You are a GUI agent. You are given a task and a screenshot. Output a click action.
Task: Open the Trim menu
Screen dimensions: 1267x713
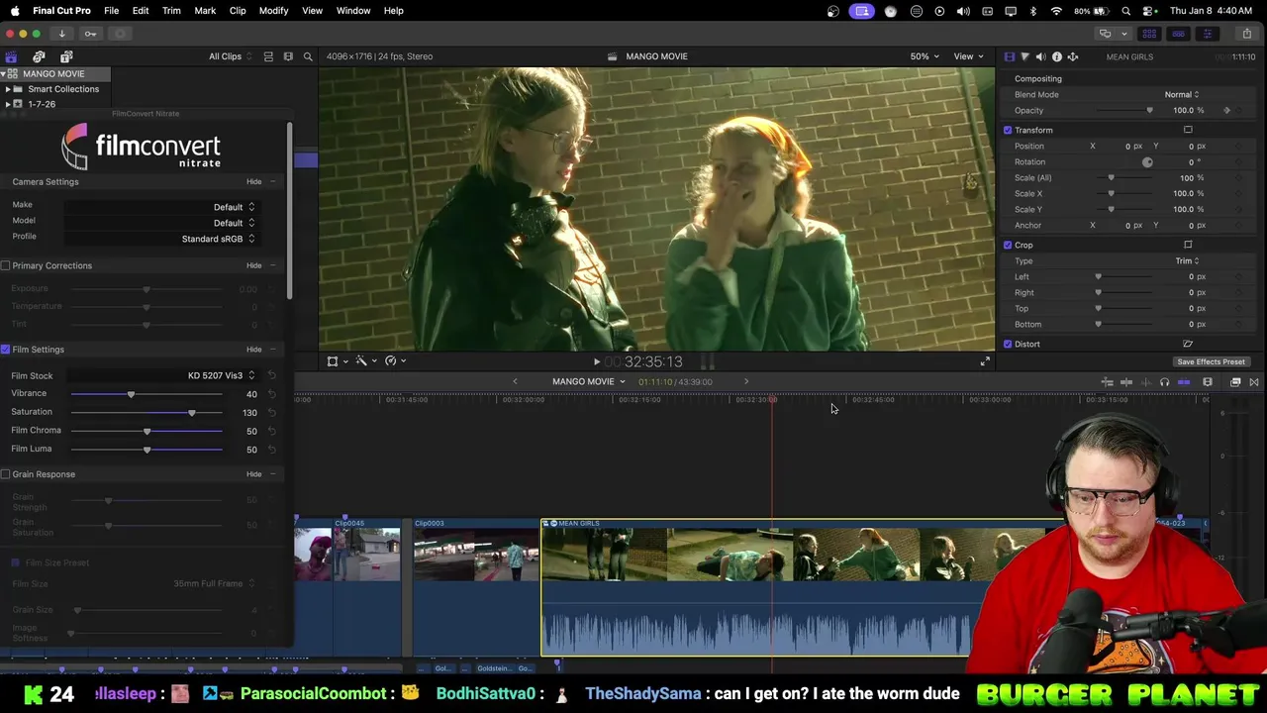171,11
